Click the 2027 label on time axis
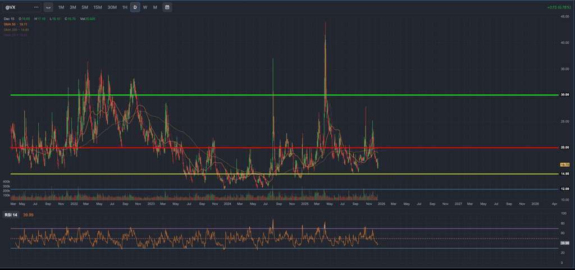The image size is (575, 270). click(x=458, y=203)
